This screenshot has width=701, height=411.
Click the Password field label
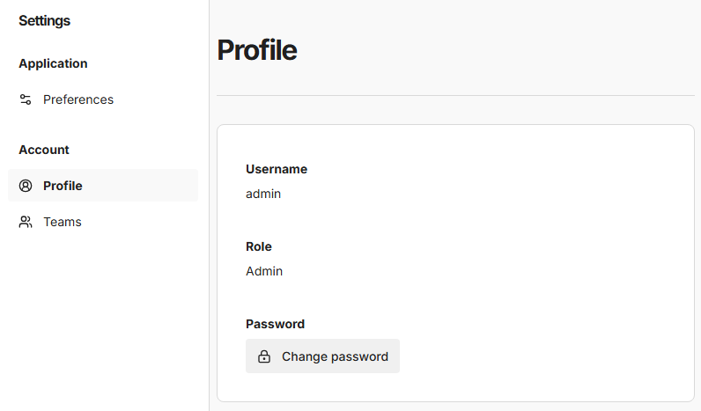(x=275, y=324)
